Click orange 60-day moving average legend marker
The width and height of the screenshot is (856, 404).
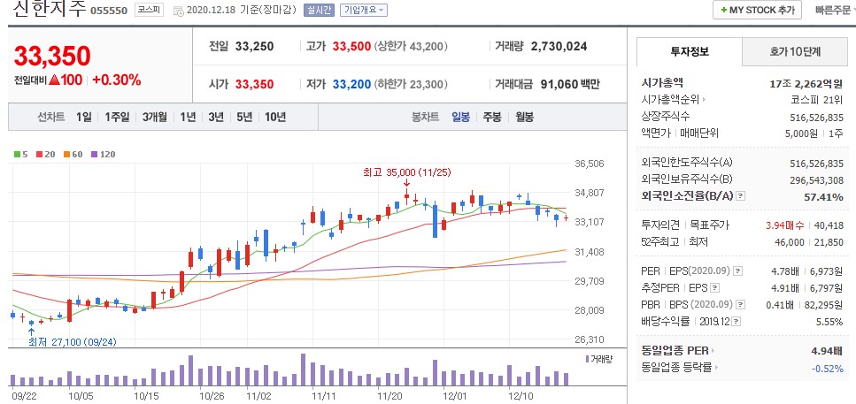point(66,155)
